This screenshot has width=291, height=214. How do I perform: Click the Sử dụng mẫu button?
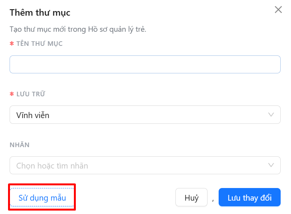pyautogui.click(x=42, y=198)
